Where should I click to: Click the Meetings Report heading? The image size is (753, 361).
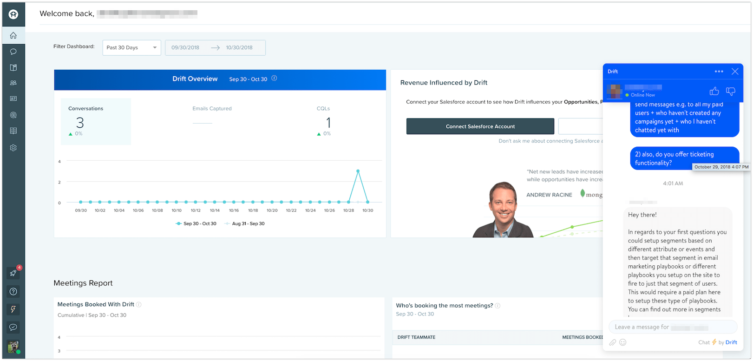point(83,283)
